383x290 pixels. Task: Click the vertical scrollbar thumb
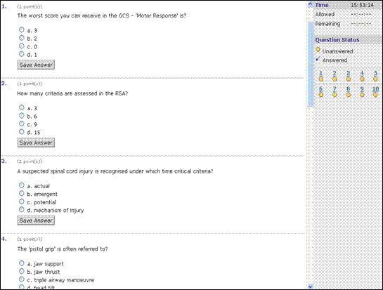point(310,64)
